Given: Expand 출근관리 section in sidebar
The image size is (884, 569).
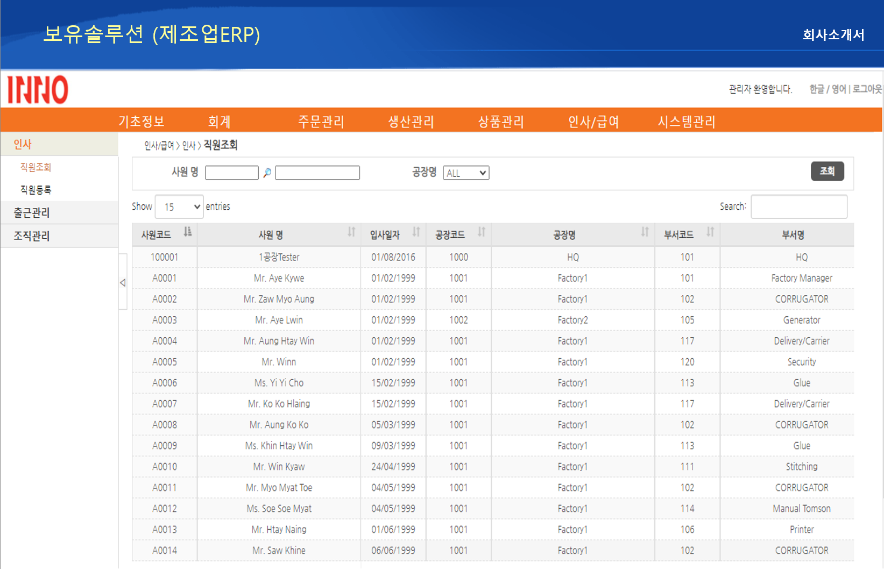Looking at the screenshot, I should 32,213.
